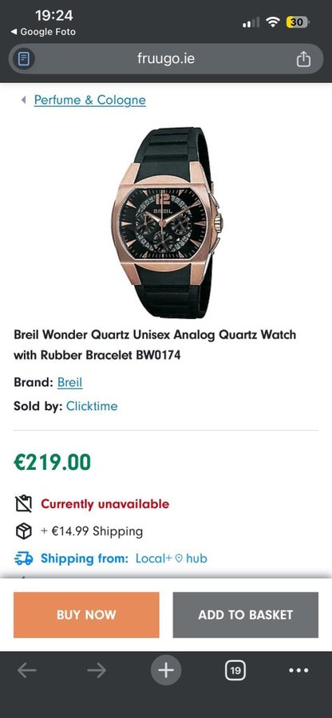Image resolution: width=332 pixels, height=718 pixels.
Task: Tap the reader view icon in address bar
Action: 24,59
